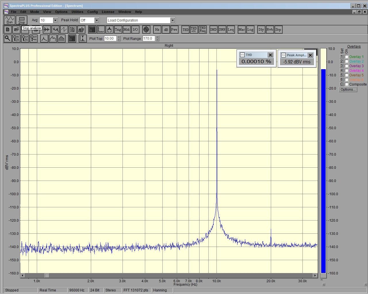Open the Peak Hold dropdown

(x=97, y=20)
